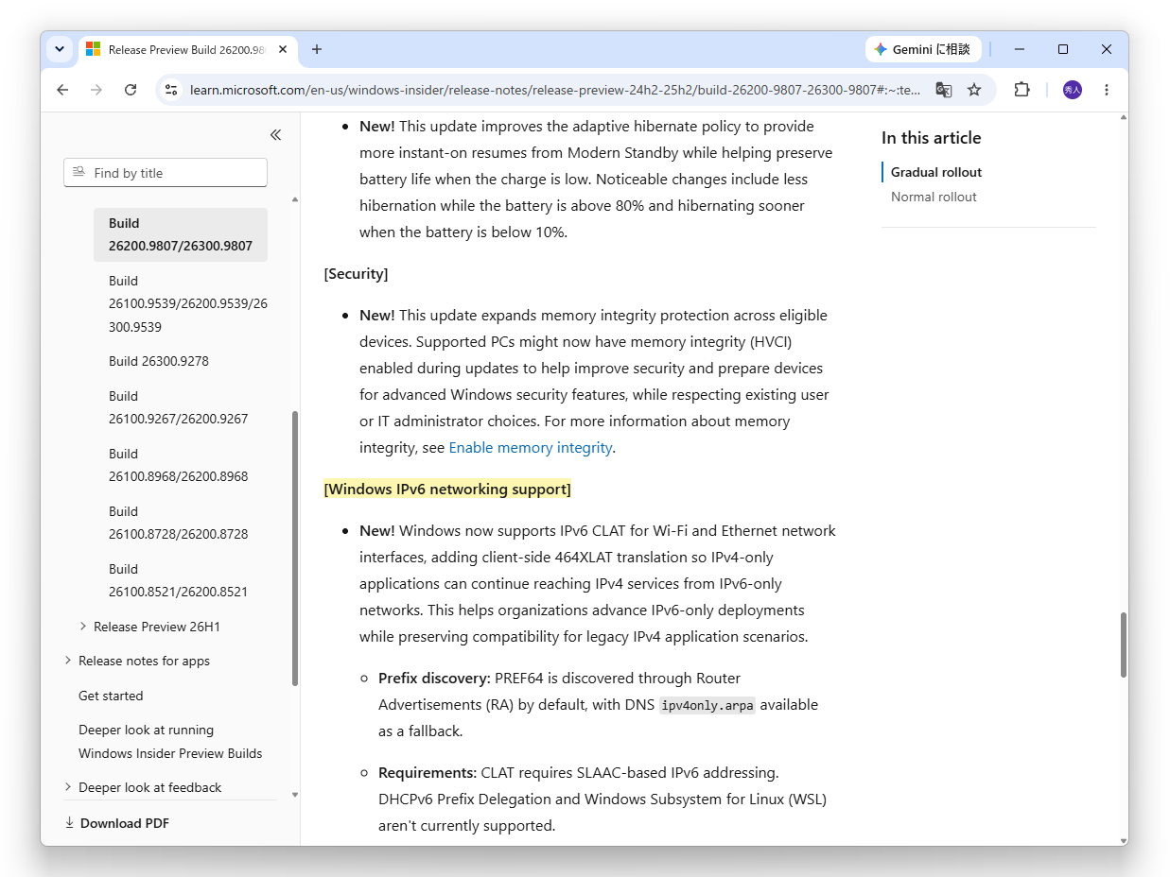Click the main page vertical scrollbar thumb
Viewport: 1170px width, 877px height.
(x=1124, y=645)
